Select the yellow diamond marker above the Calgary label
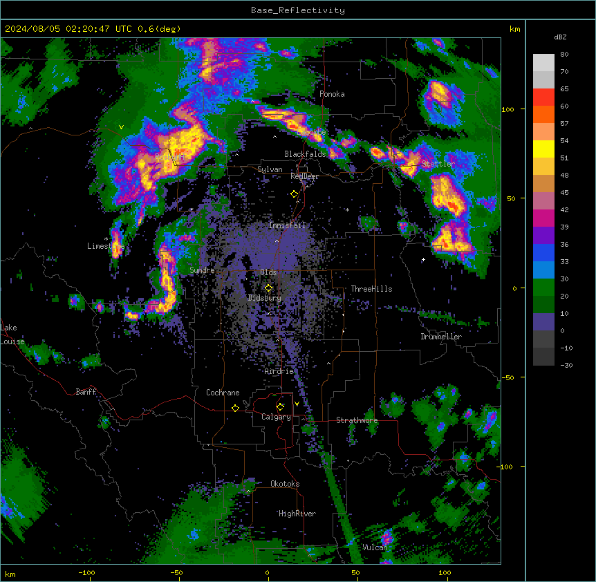Viewport: 596px width, 582px height. coord(280,407)
